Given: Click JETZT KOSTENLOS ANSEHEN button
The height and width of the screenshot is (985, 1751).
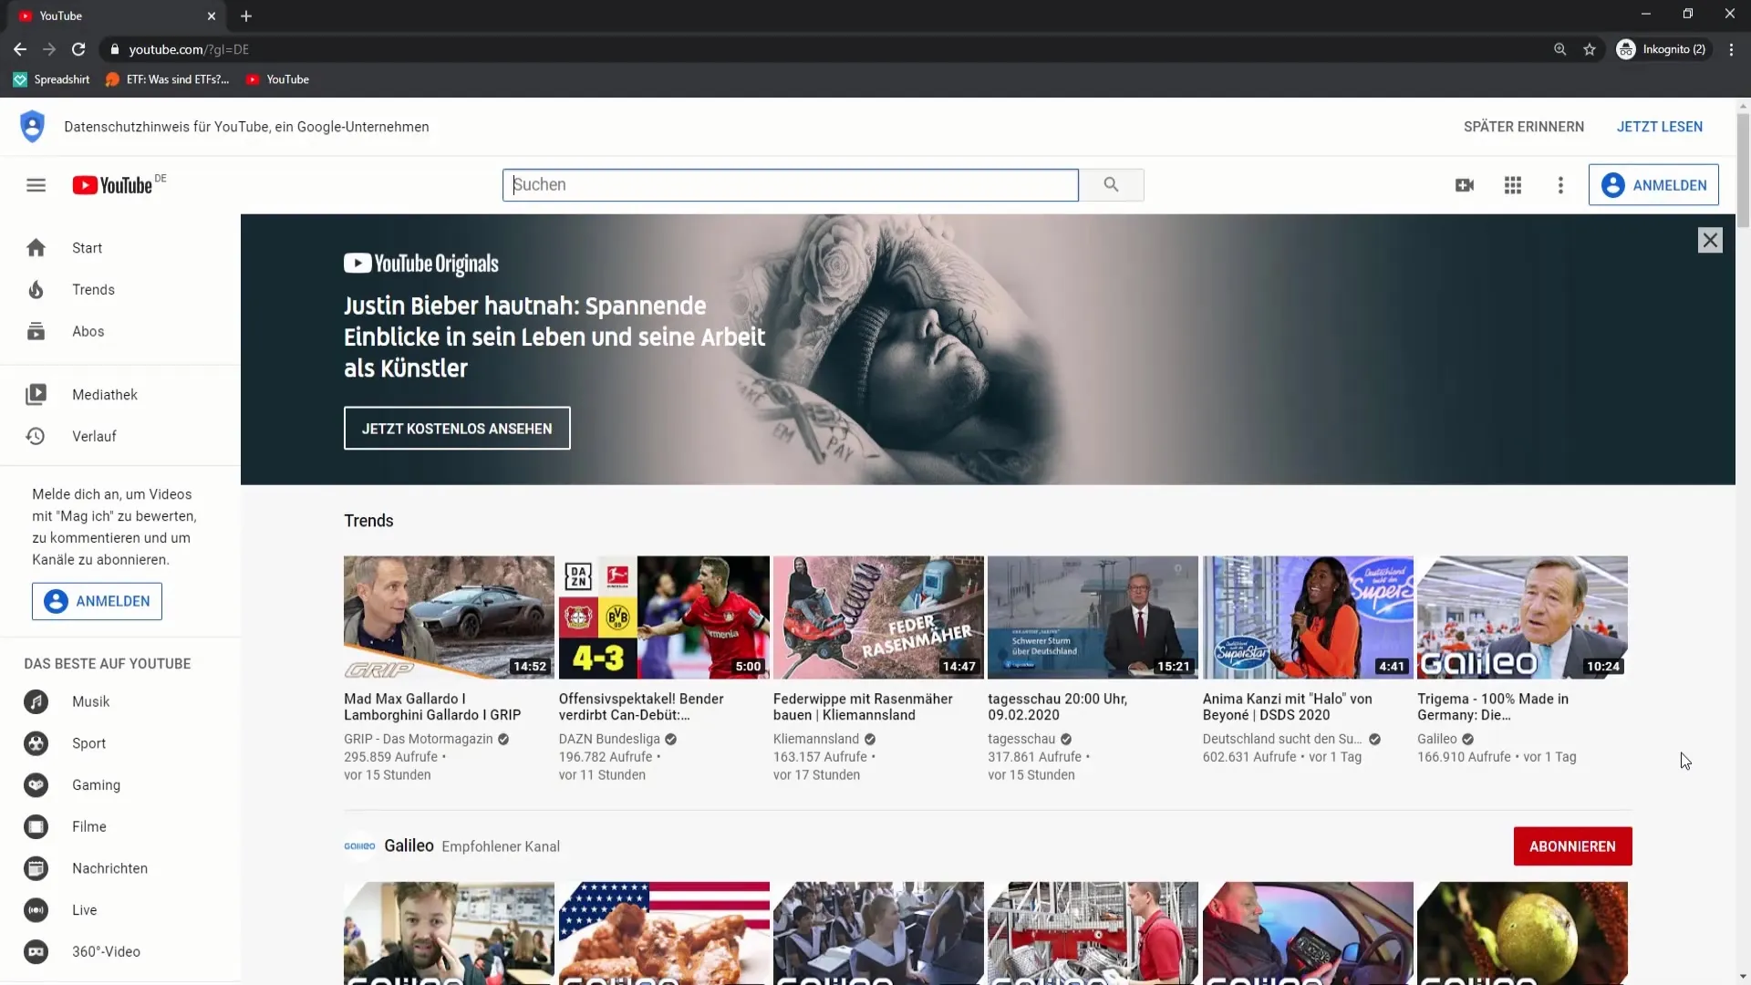Looking at the screenshot, I should pos(457,429).
